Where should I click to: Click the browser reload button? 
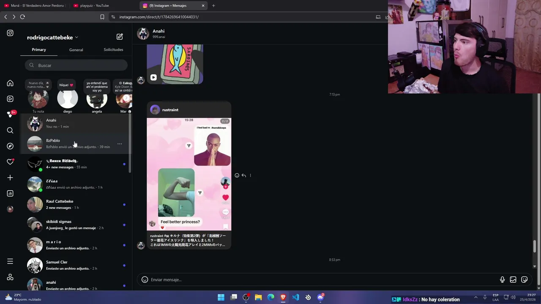22,17
